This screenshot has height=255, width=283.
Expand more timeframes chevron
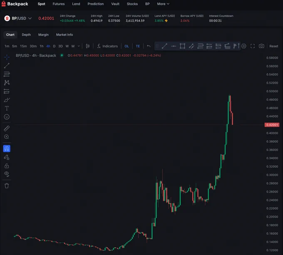pos(79,46)
